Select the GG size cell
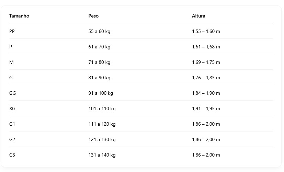The image size is (284, 172). point(12,93)
